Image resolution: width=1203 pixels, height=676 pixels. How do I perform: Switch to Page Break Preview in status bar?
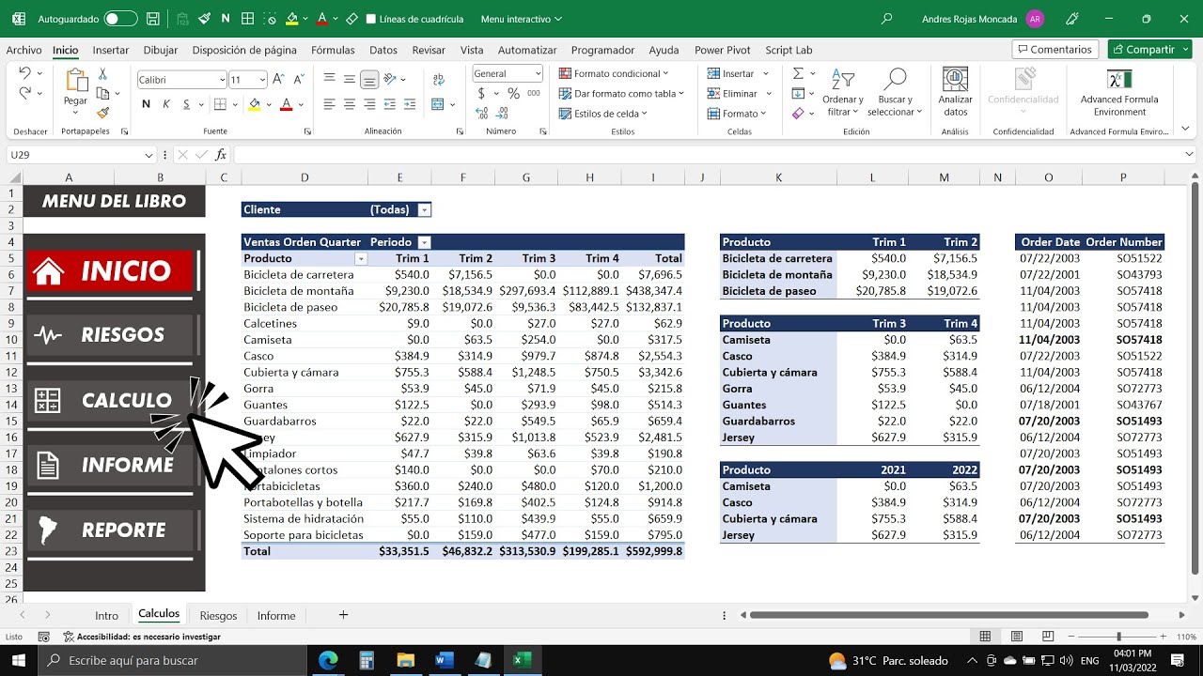[1048, 637]
